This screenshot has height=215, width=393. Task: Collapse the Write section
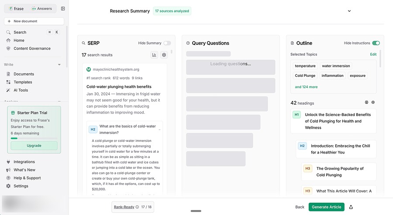coord(59,65)
